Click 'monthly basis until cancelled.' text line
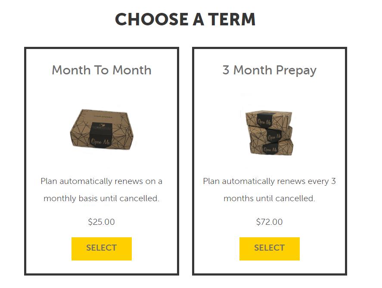 point(101,199)
